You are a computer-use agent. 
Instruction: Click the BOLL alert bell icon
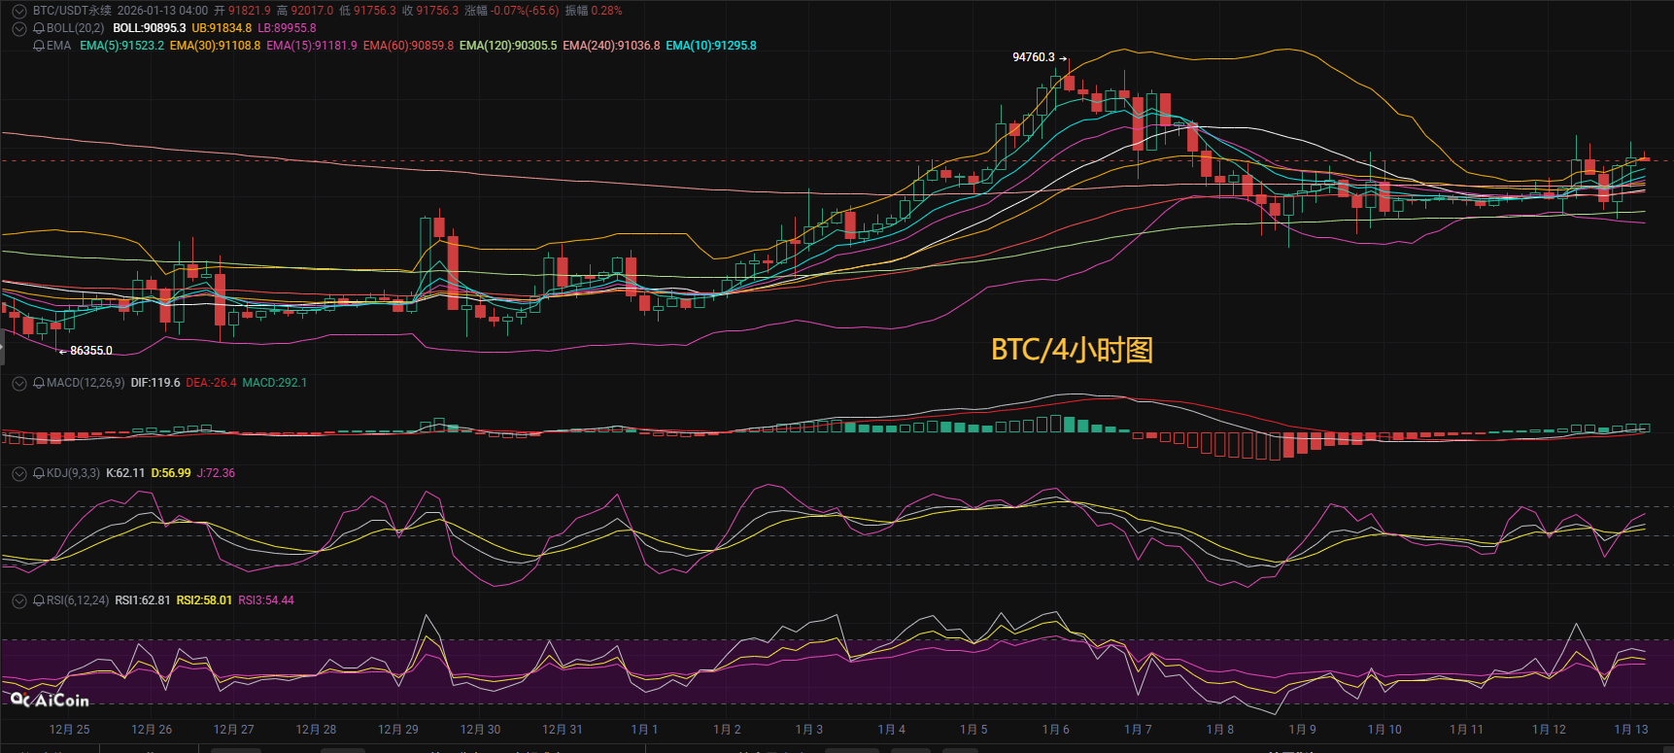[39, 28]
